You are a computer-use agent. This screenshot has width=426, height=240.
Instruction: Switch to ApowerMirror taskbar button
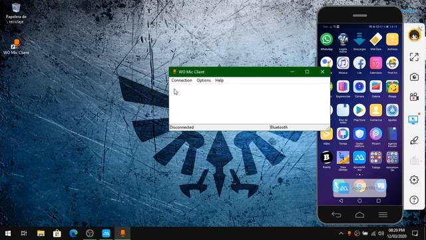pyautogui.click(x=106, y=233)
